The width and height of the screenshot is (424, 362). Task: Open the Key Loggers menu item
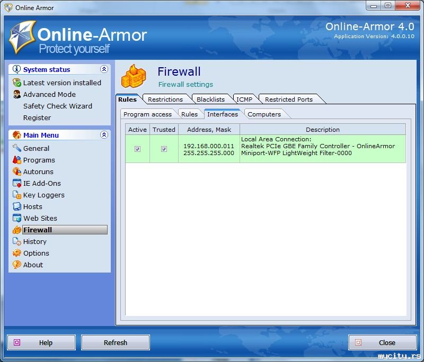tap(44, 195)
